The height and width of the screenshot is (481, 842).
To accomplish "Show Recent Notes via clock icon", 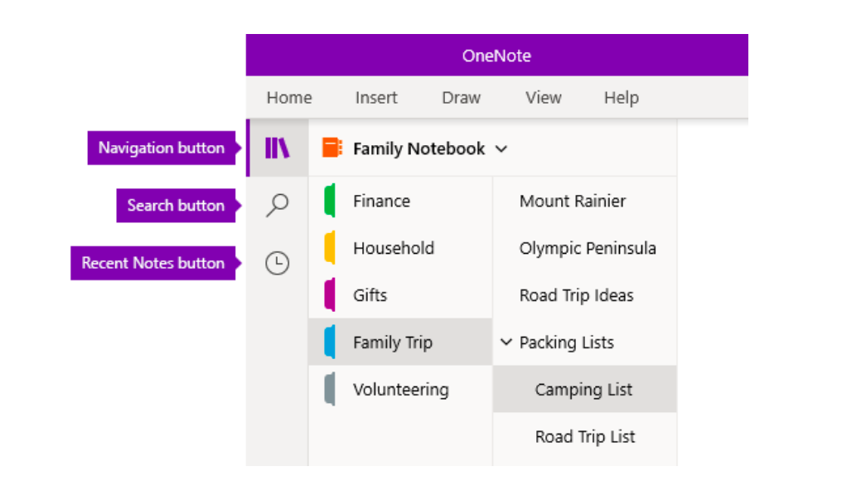I will pos(277,263).
